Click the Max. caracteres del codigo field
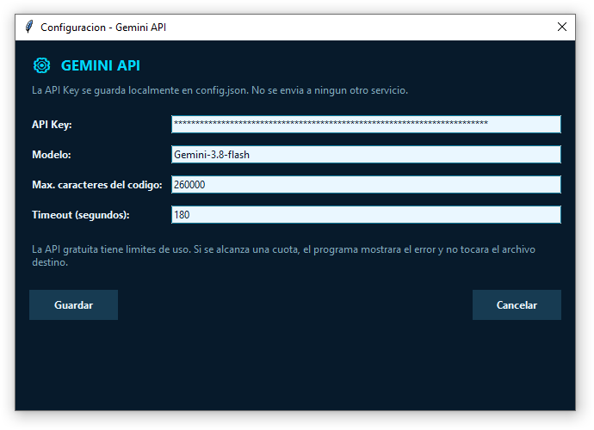 366,184
